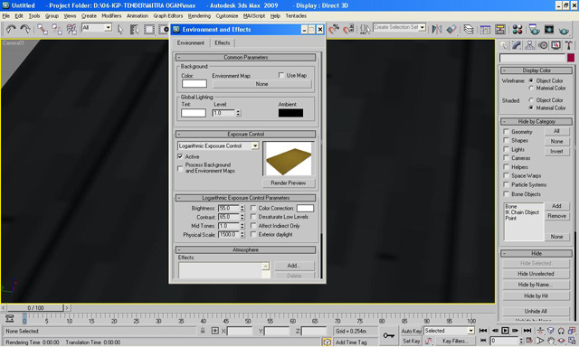Collapse Hide by Category rollout
579x347 pixels.
[x=536, y=122]
